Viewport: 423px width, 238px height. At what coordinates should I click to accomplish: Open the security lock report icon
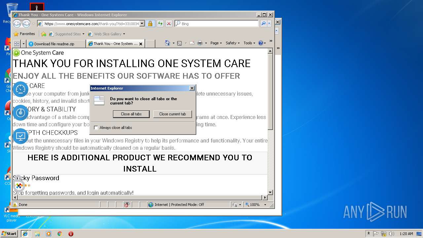[150, 23]
